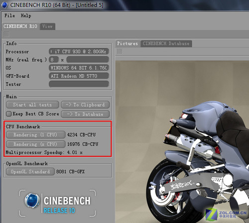Enable Keep Best CB Score checkbox
Screen dimensions: 249x223
(x=8, y=114)
